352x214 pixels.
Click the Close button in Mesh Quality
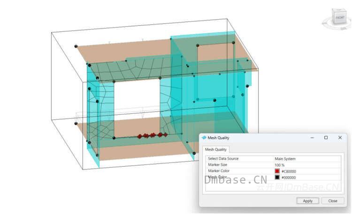(332, 201)
